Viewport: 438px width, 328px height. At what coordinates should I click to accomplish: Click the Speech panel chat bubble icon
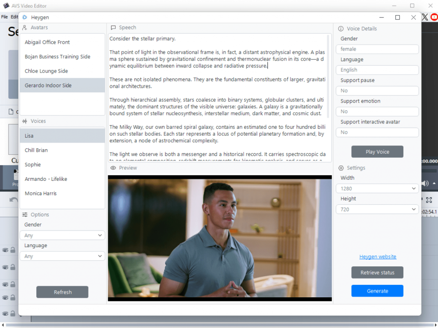(x=113, y=27)
